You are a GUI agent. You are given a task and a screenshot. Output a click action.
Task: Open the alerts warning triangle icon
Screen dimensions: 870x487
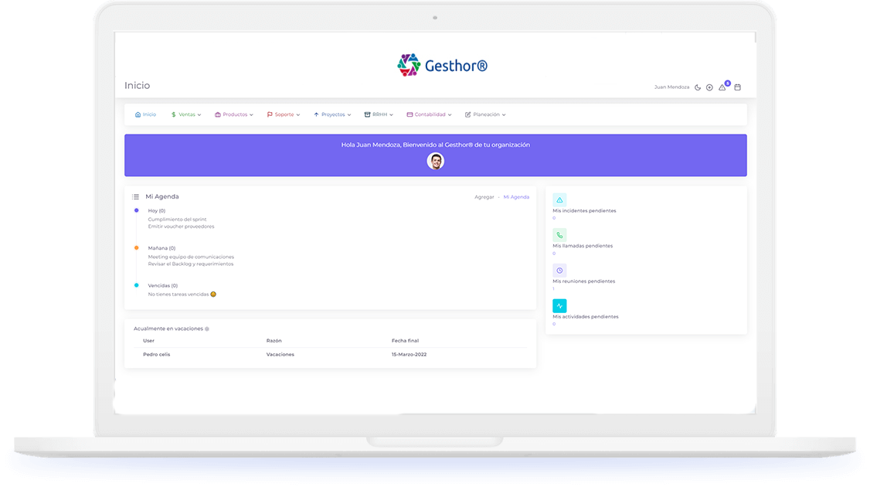(722, 87)
